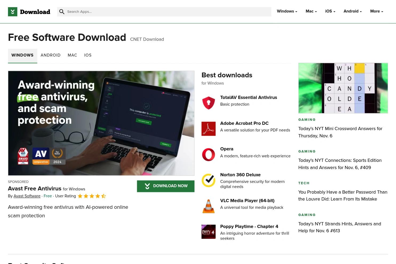Click the Norton 360 Deluxe checkmark icon
The image size is (396, 264).
[x=209, y=180]
